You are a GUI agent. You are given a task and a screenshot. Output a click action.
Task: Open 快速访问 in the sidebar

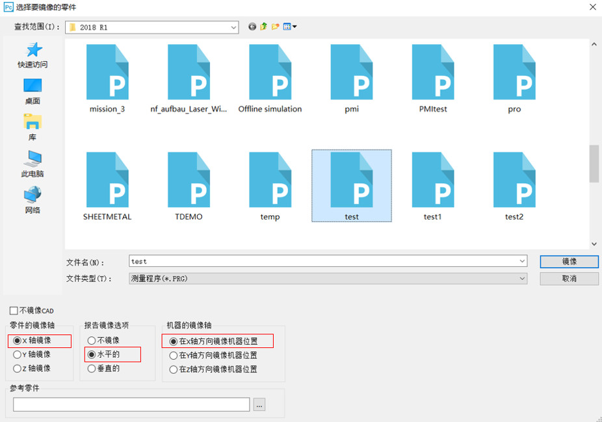click(x=33, y=55)
